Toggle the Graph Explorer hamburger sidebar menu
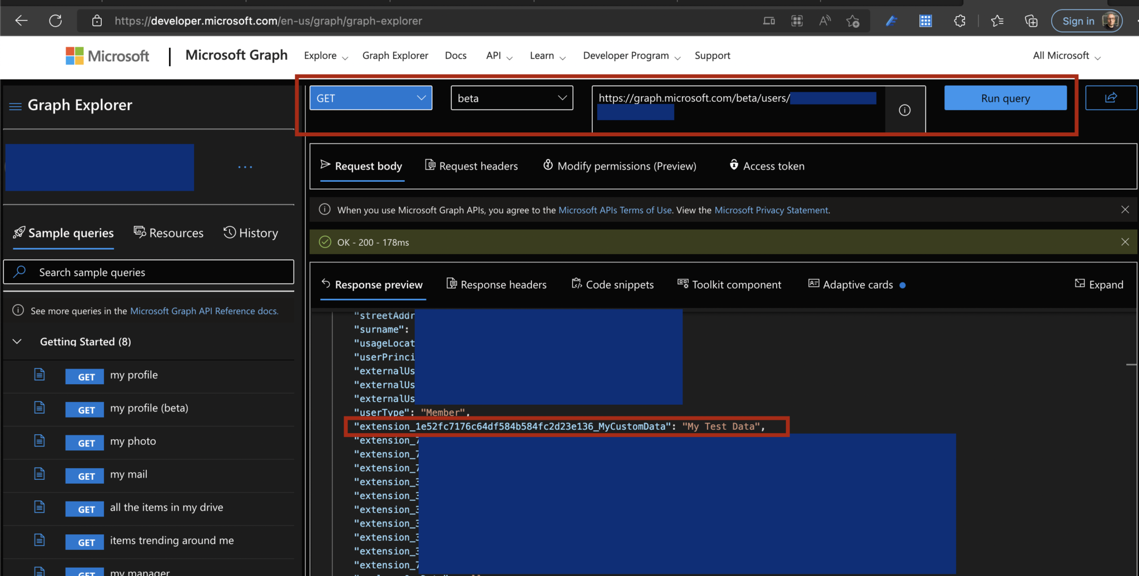Screen dimensions: 1139x576 coord(16,106)
